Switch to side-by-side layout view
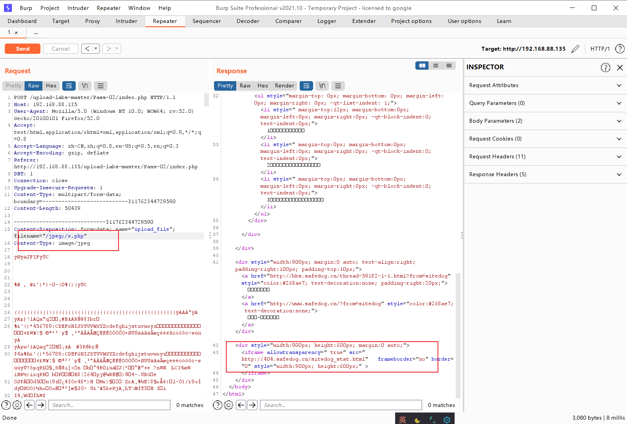627x424 pixels. point(422,65)
